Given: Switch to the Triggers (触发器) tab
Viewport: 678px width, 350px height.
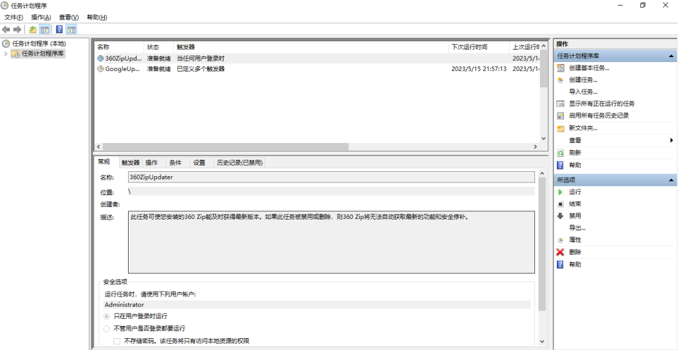Looking at the screenshot, I should [x=131, y=162].
